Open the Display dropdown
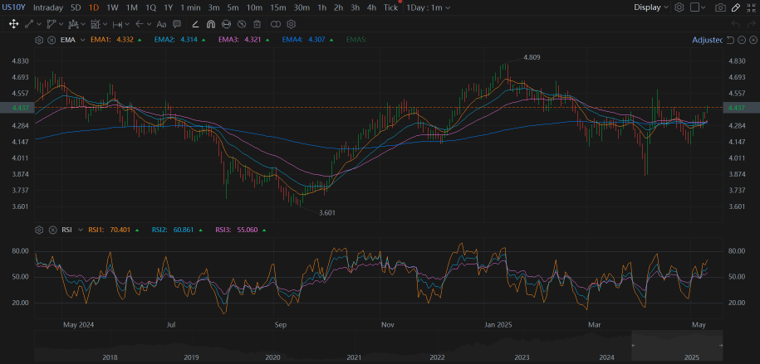The height and width of the screenshot is (364, 760). point(651,7)
